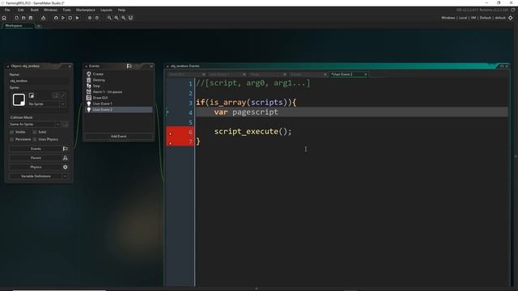Open the Help docs toolbar icon
Screen dimensions: 518x291
click(x=97, y=18)
